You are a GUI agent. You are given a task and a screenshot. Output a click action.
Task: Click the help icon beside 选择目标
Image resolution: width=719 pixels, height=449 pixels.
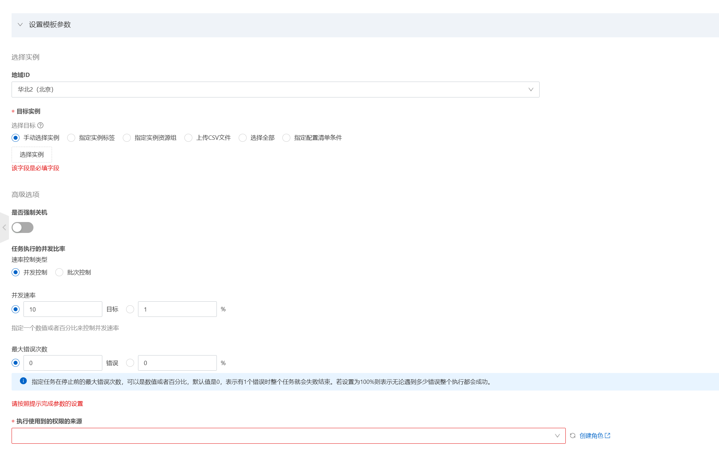point(40,126)
